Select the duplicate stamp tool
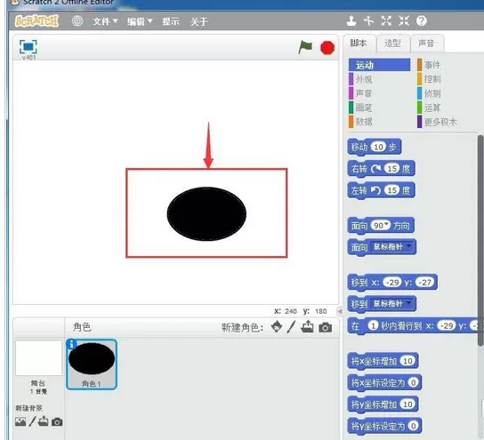 coord(351,21)
